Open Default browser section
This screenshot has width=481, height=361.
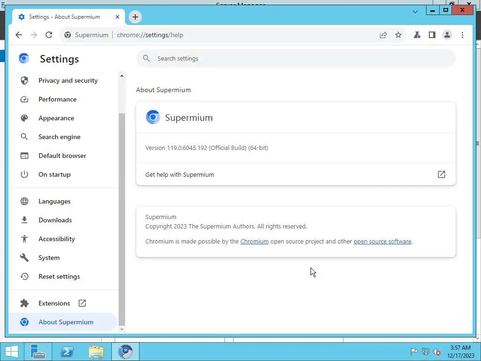(63, 156)
